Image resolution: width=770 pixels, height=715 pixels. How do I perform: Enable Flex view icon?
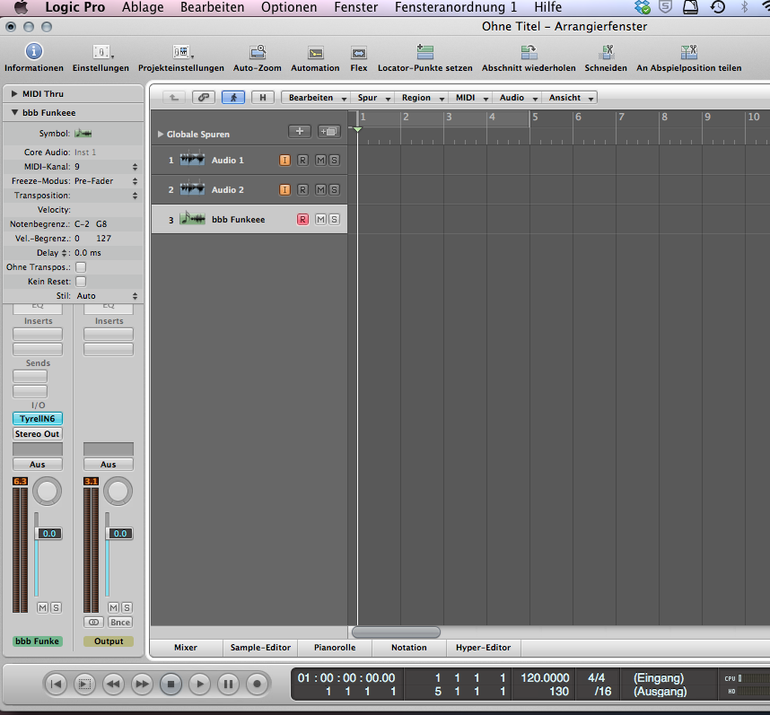358,53
